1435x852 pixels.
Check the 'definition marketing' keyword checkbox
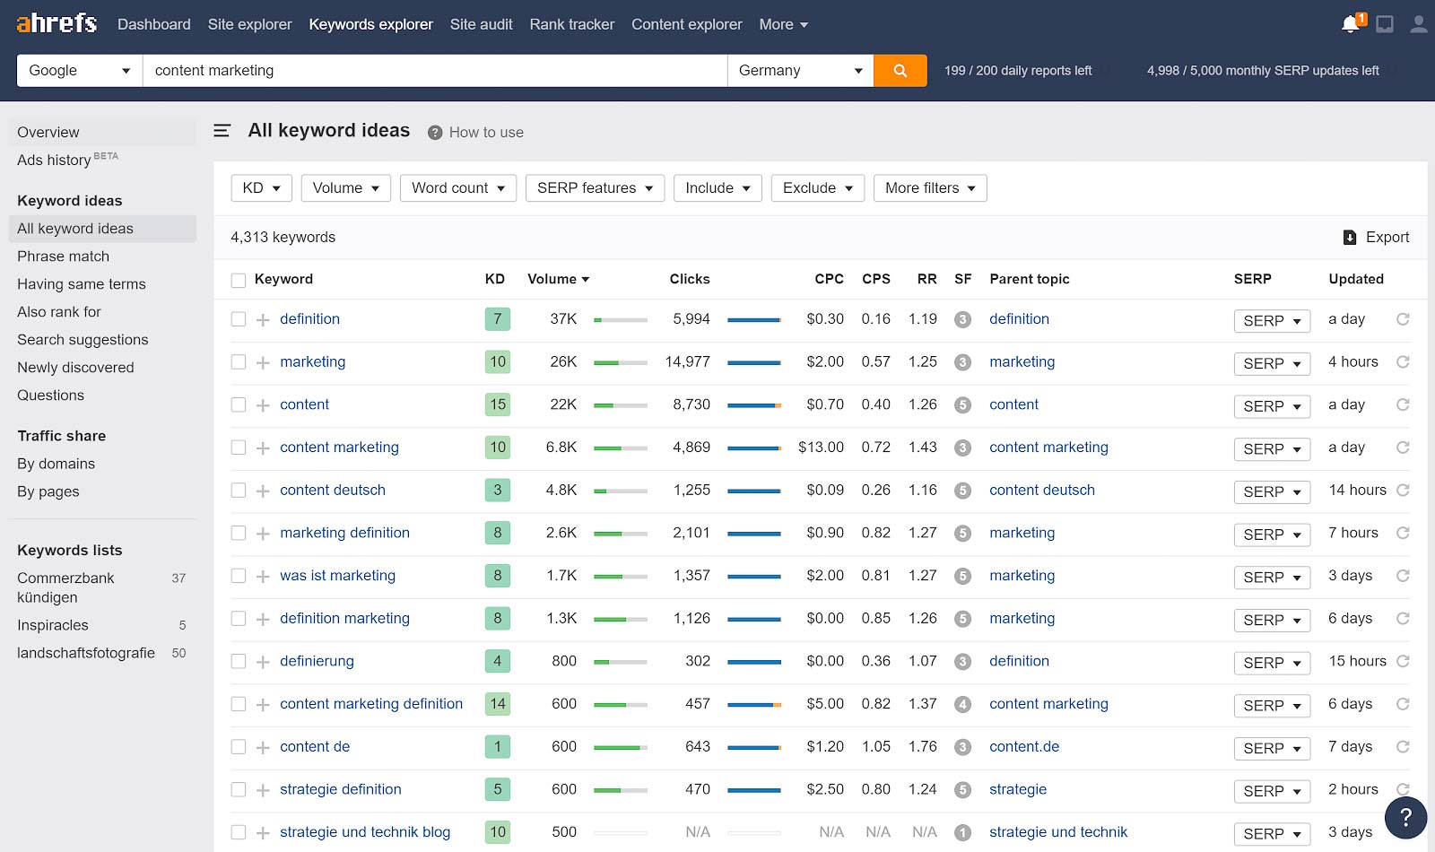[x=239, y=619]
